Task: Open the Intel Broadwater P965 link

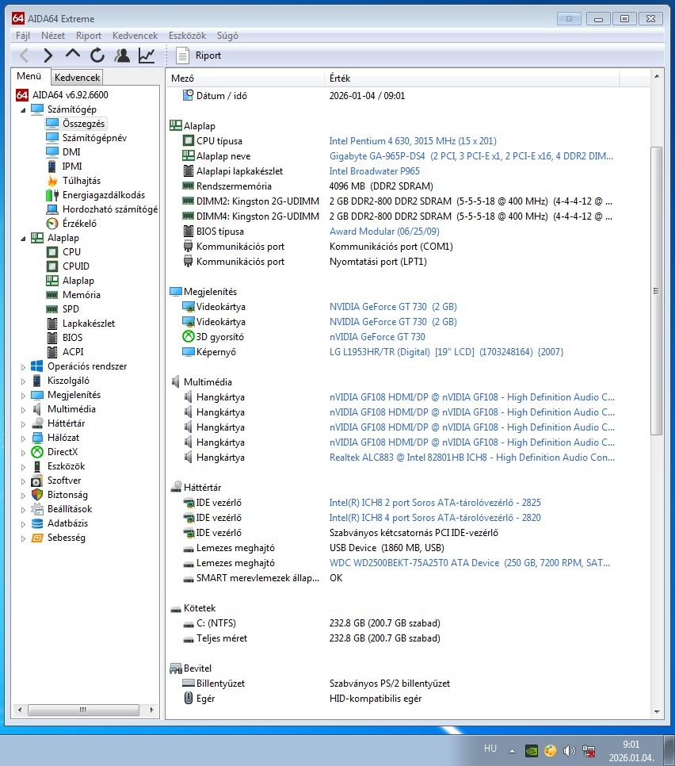Action: click(x=375, y=171)
